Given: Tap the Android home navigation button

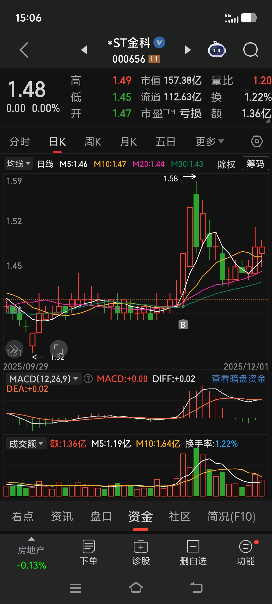Looking at the screenshot, I should (136, 588).
